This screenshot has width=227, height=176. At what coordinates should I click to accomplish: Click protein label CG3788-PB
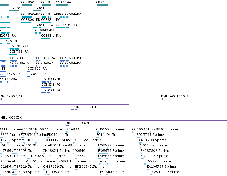tap(19, 58)
